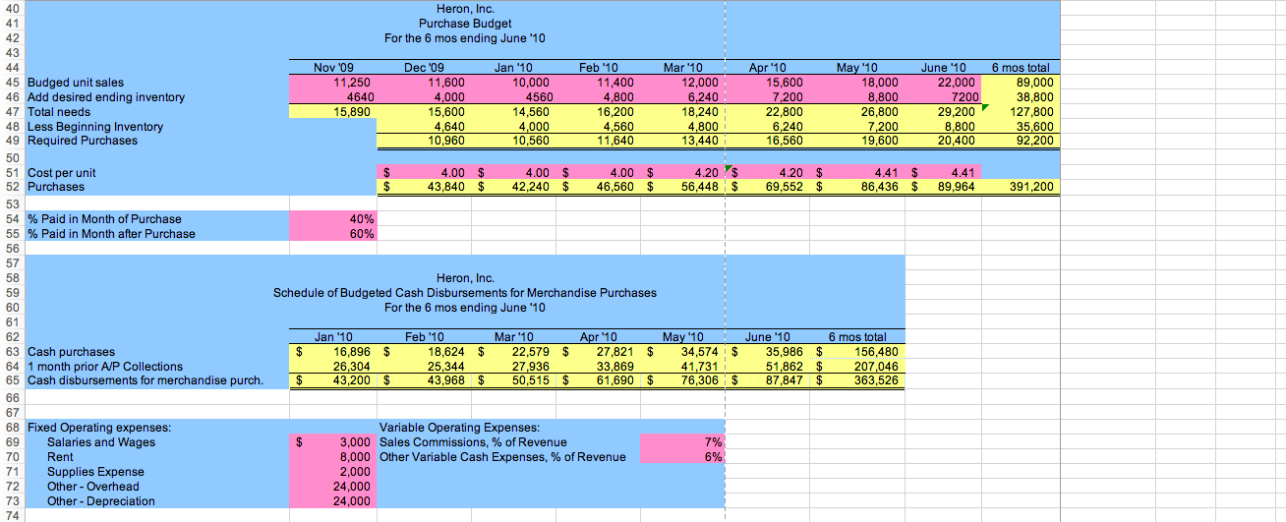Select 'Other Variable Cash Expenses, % of Revenue'
Screen dimensions: 1286x522
pos(502,457)
